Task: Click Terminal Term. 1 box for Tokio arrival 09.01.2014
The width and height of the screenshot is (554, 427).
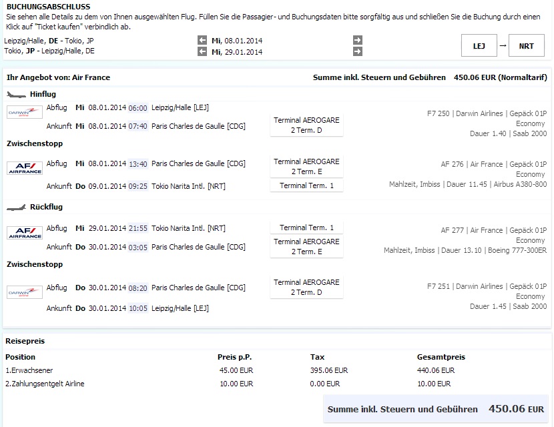Action: point(306,185)
